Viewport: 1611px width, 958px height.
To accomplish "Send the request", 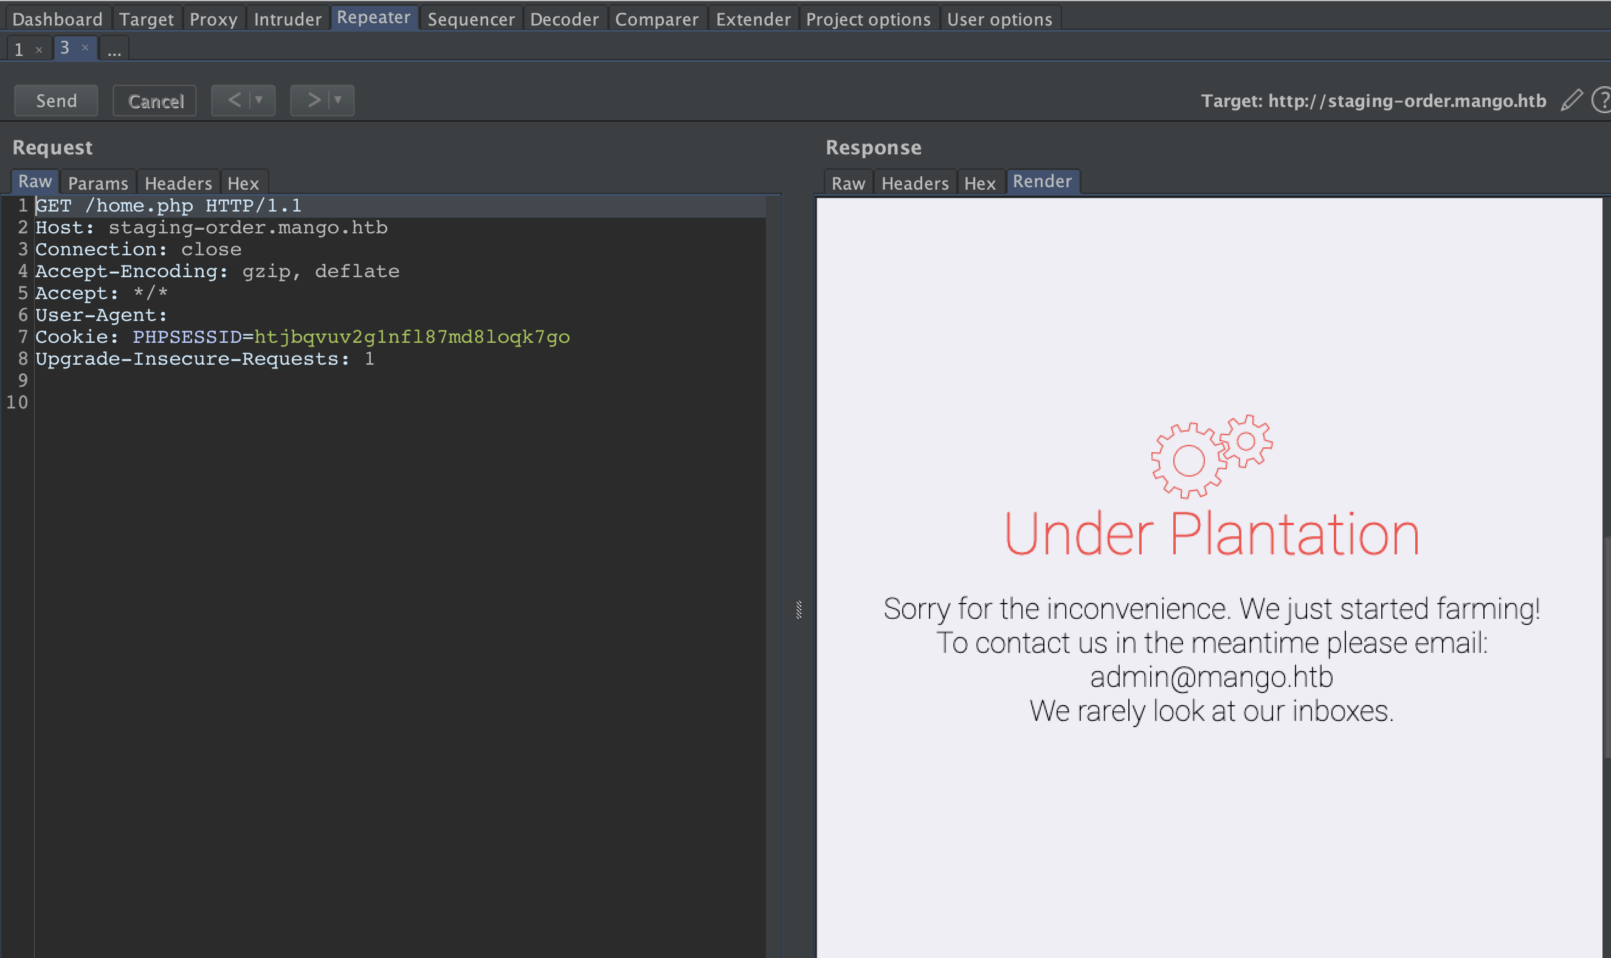I will point(56,101).
